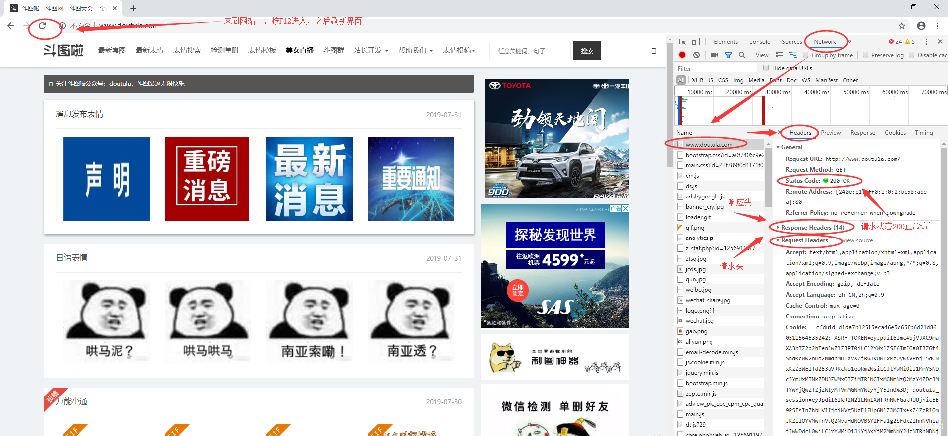Image resolution: width=948 pixels, height=436 pixels.
Task: Stop network recording with the red dot
Action: coord(682,55)
